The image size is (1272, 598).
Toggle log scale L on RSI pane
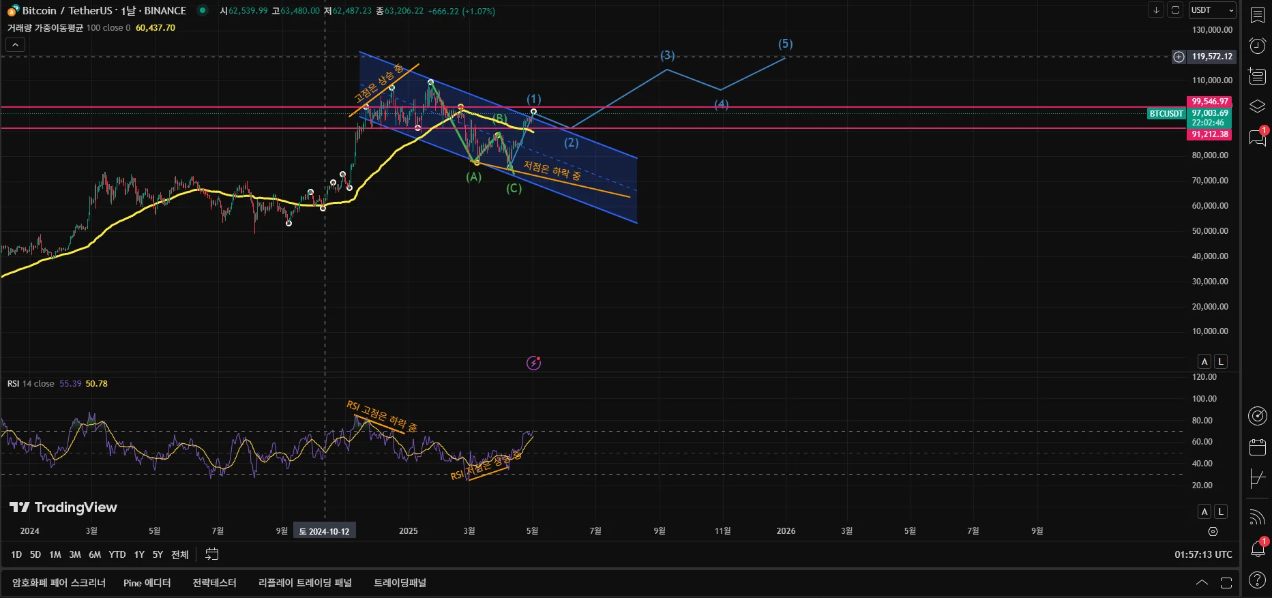[x=1221, y=511]
